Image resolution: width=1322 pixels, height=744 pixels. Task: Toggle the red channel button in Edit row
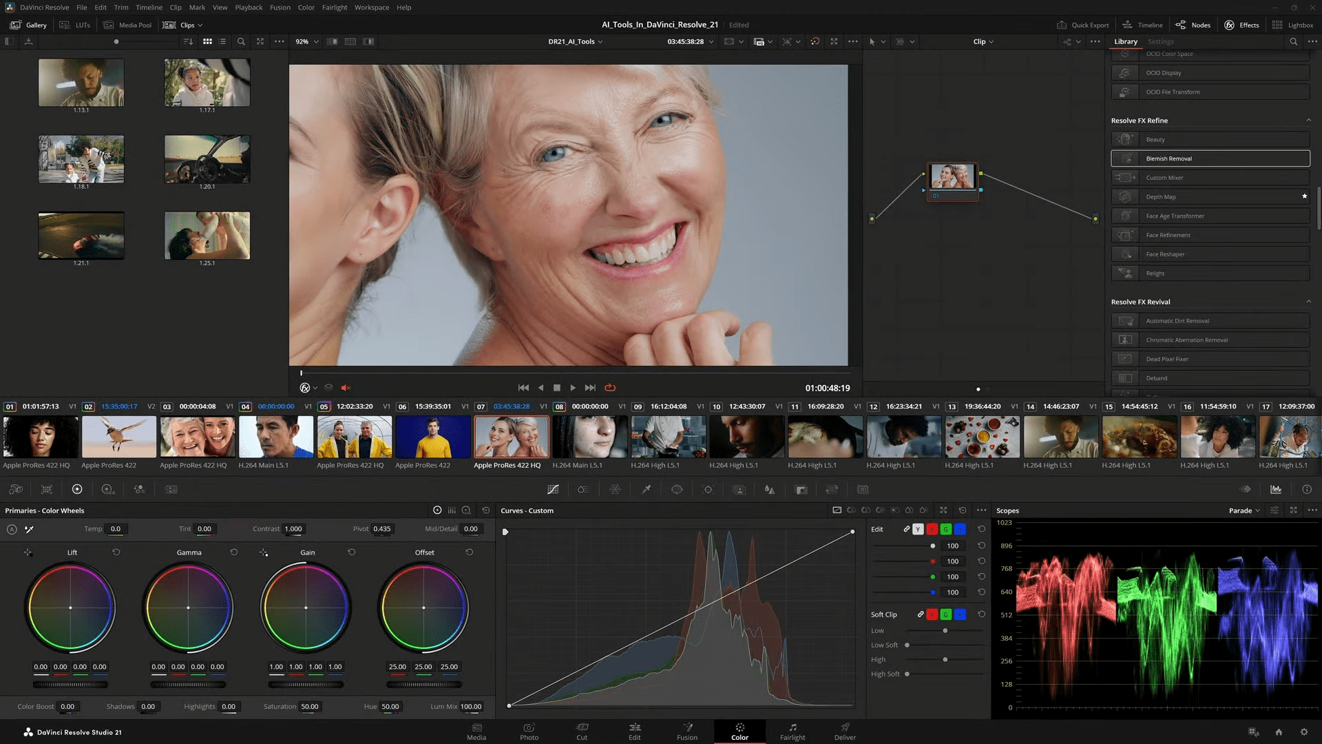pos(932,529)
